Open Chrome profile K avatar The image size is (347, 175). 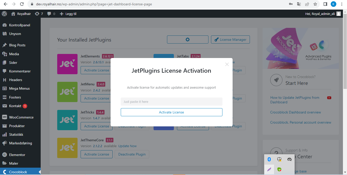pyautogui.click(x=334, y=4)
